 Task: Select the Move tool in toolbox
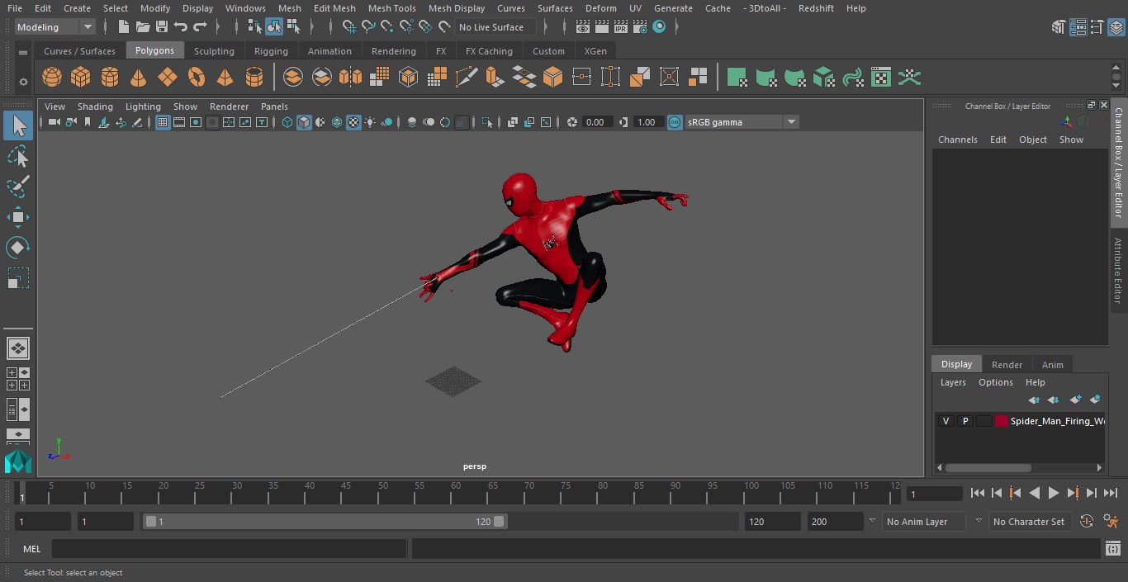18,217
